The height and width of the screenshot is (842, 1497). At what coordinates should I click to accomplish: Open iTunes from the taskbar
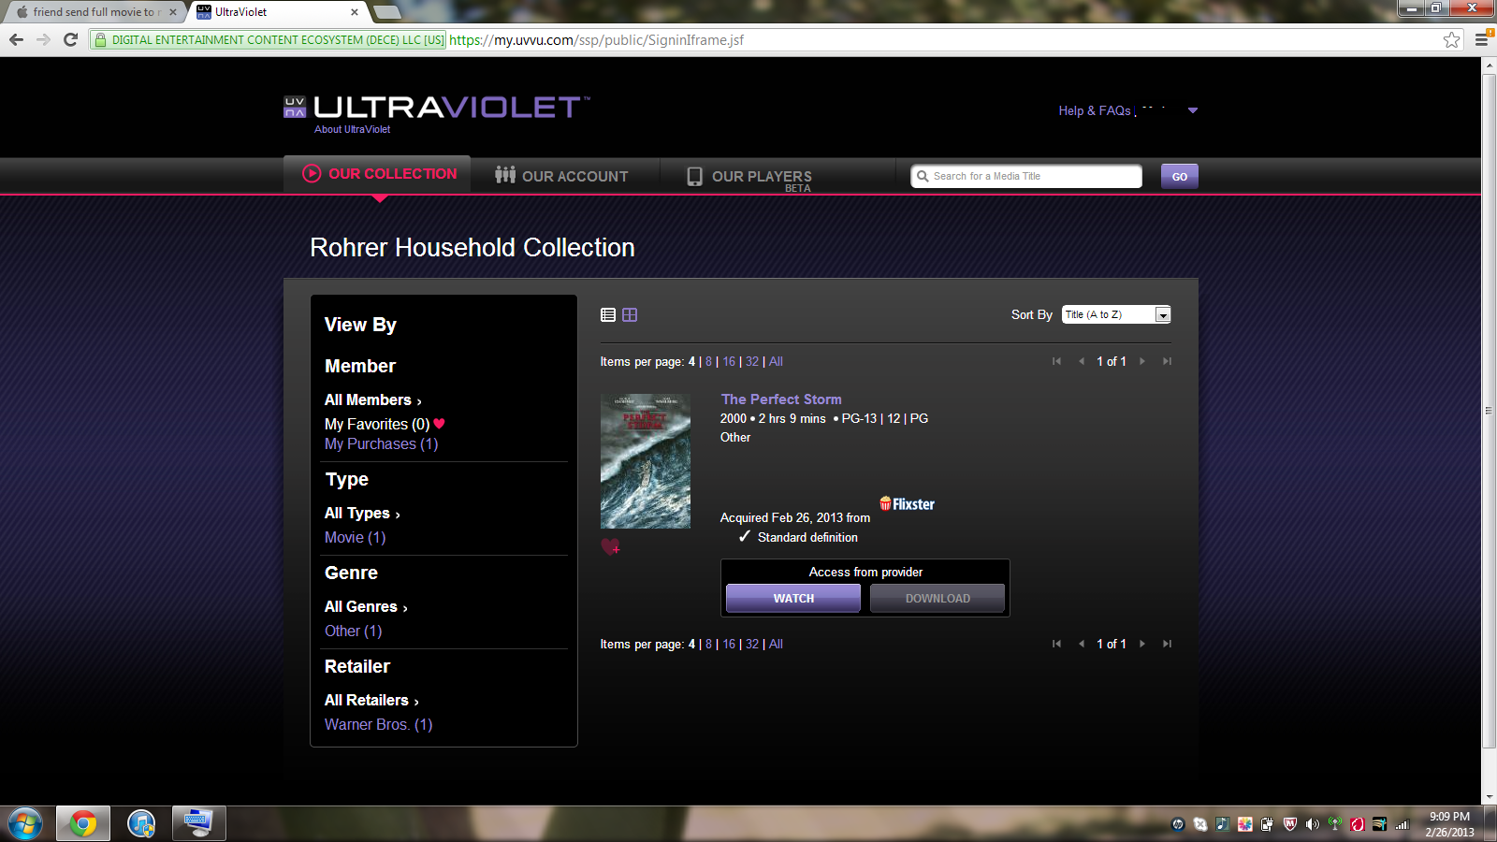141,824
